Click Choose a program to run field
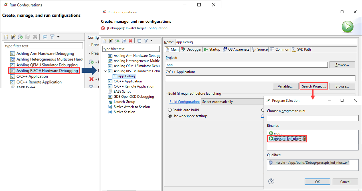362x191 pixels. click(x=313, y=118)
